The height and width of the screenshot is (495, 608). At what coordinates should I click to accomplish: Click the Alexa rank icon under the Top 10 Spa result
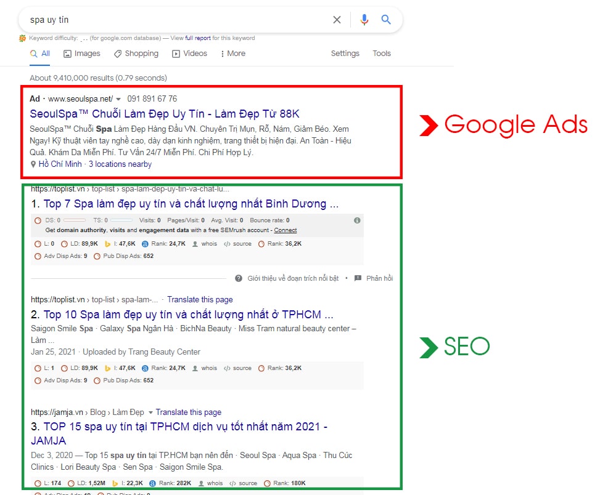click(x=145, y=368)
